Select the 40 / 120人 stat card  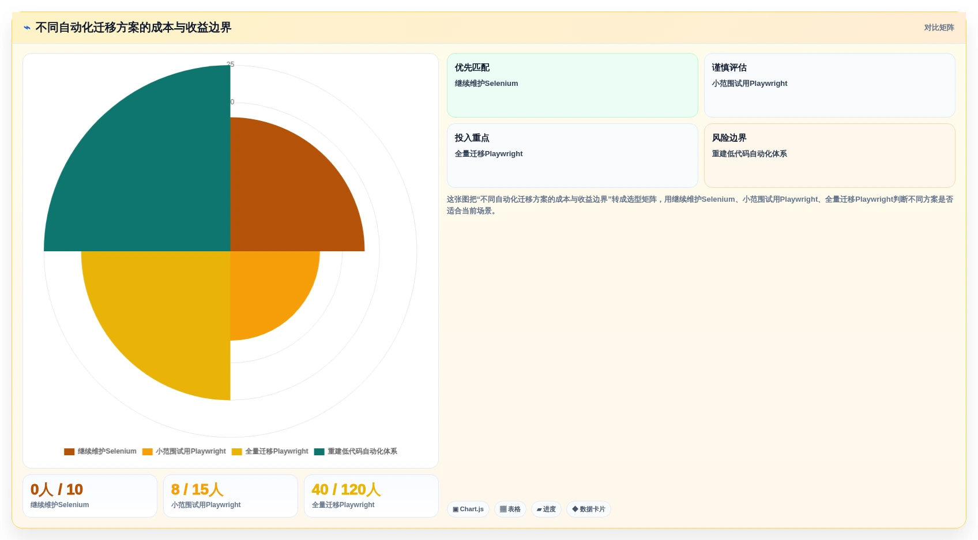pyautogui.click(x=371, y=496)
